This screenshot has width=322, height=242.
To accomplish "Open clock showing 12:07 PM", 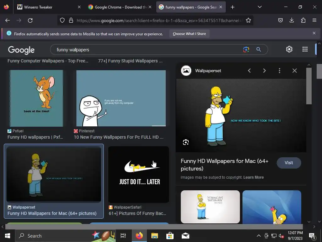I will tap(295, 236).
